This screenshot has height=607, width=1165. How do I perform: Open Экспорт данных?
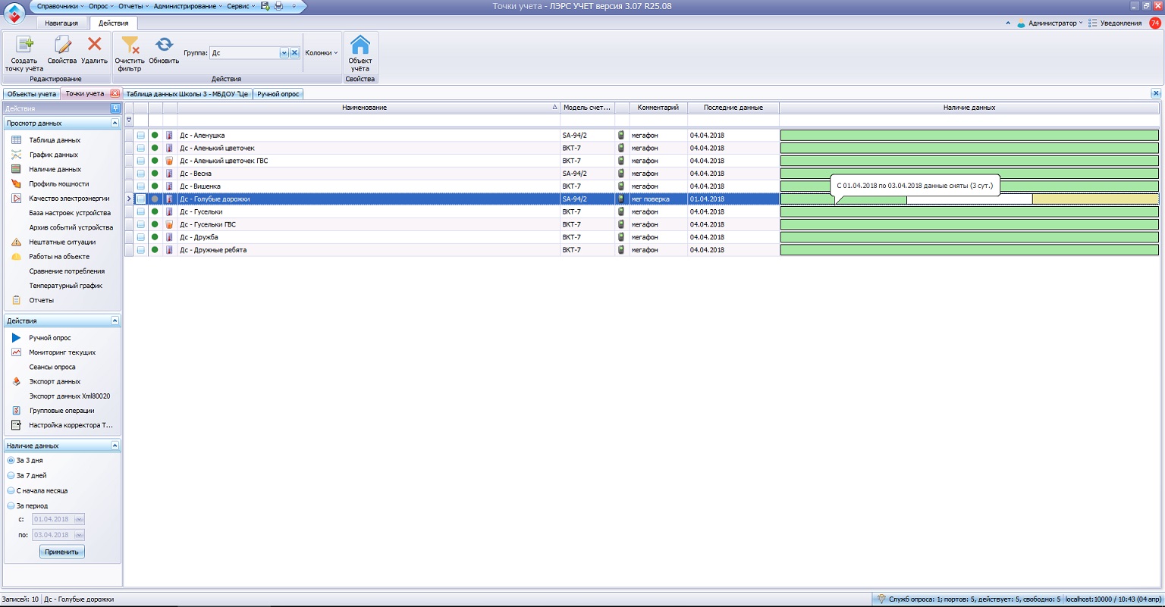tap(55, 381)
